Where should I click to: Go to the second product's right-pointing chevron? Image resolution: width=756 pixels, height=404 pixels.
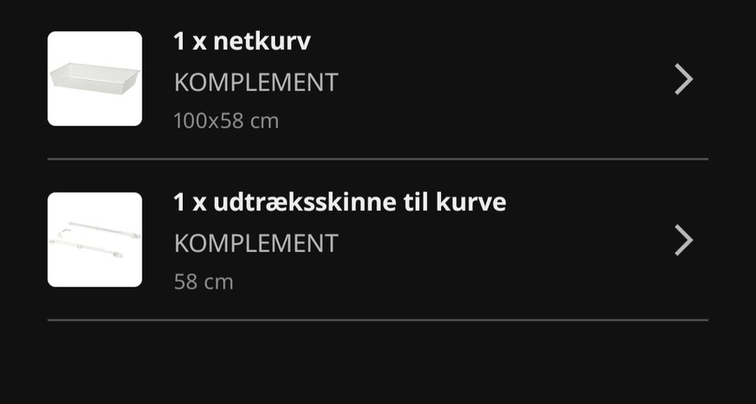point(684,240)
